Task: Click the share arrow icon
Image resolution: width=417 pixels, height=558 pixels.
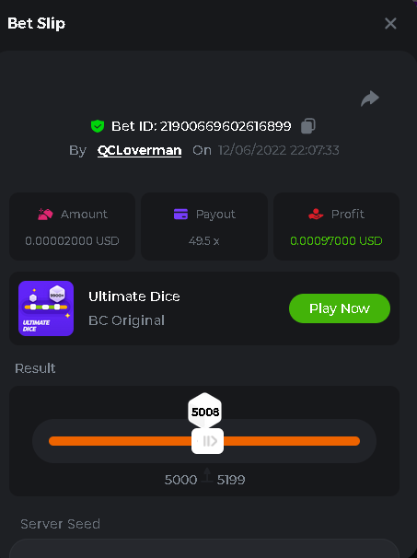Action: 370,99
